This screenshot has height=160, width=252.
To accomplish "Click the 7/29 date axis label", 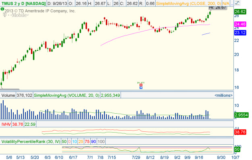I will (136, 157).
